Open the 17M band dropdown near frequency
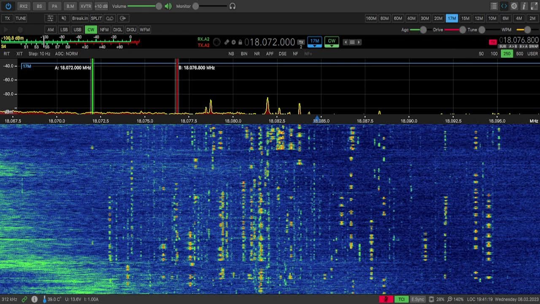 pos(315,42)
